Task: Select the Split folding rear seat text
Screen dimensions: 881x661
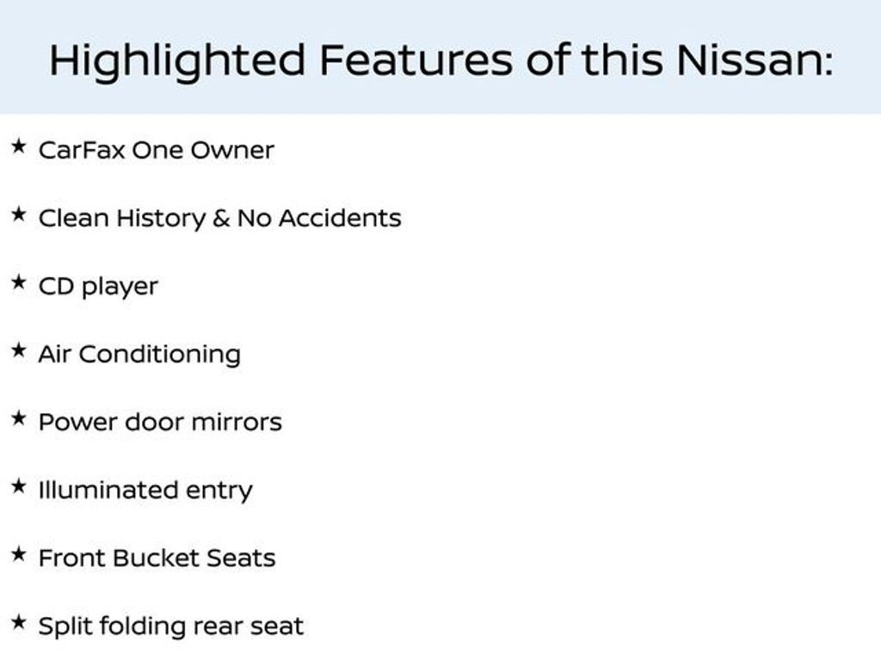Action: (171, 627)
